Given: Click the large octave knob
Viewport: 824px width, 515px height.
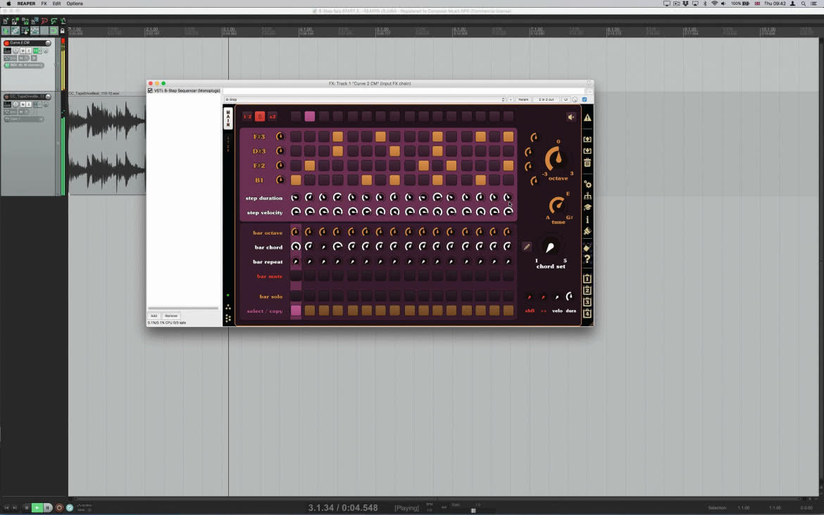Looking at the screenshot, I should coord(556,159).
